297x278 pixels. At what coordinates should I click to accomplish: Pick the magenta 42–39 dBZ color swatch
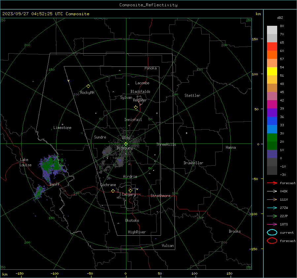pyautogui.click(x=272, y=104)
